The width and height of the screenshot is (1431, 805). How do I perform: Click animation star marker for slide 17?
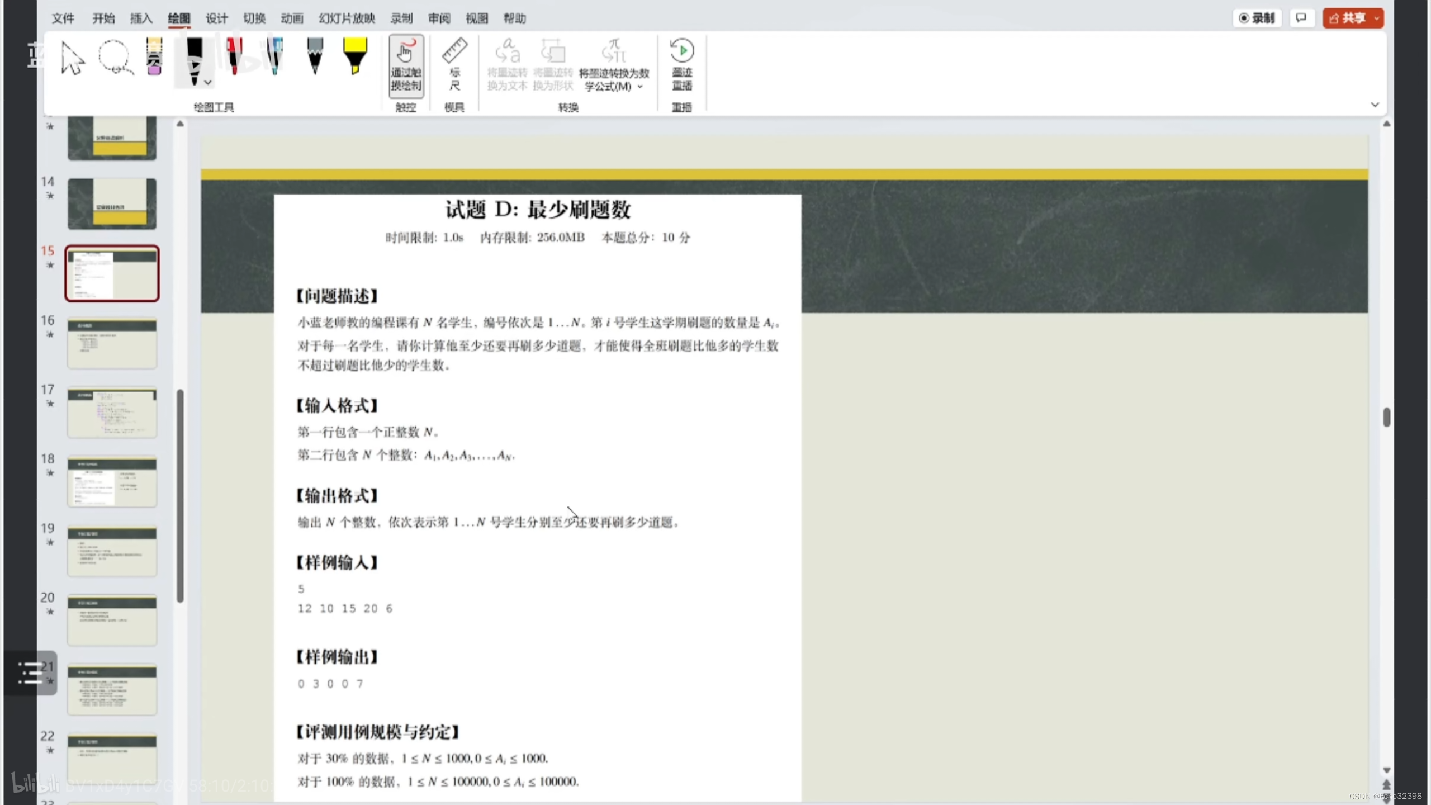pyautogui.click(x=50, y=404)
